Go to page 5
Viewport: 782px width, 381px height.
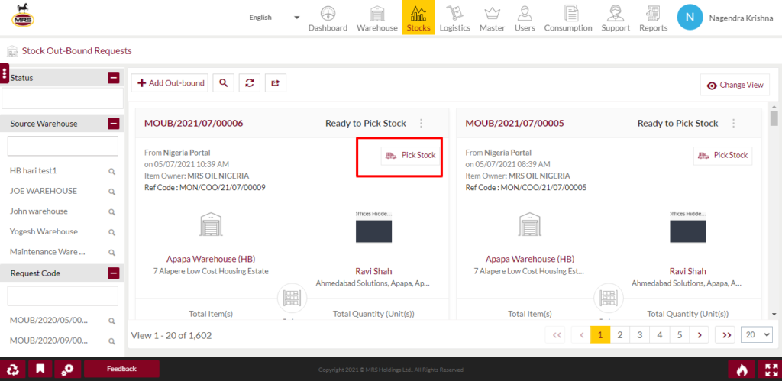[680, 335]
